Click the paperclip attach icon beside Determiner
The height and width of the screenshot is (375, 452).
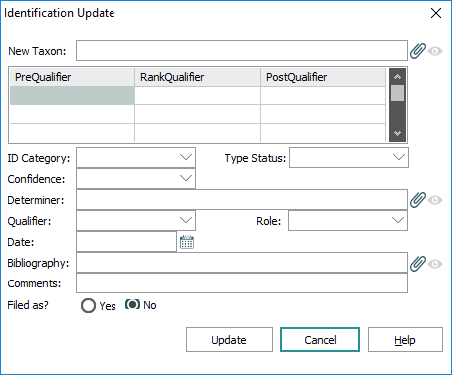(418, 200)
